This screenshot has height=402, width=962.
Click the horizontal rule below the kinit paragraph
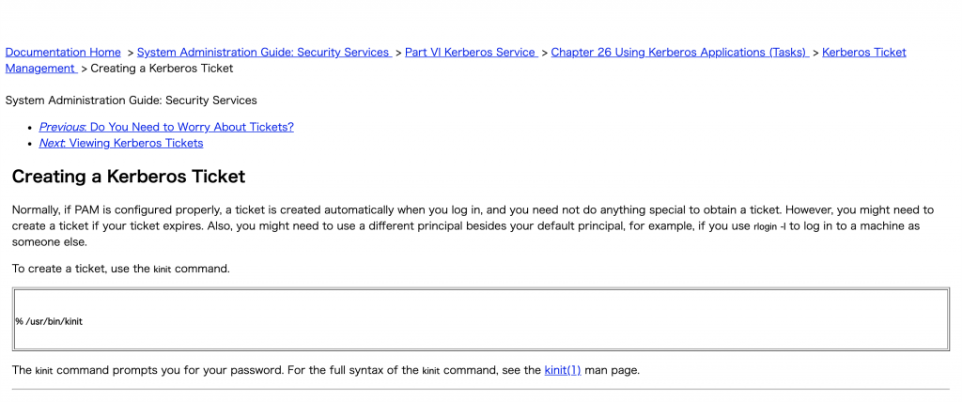coord(480,389)
